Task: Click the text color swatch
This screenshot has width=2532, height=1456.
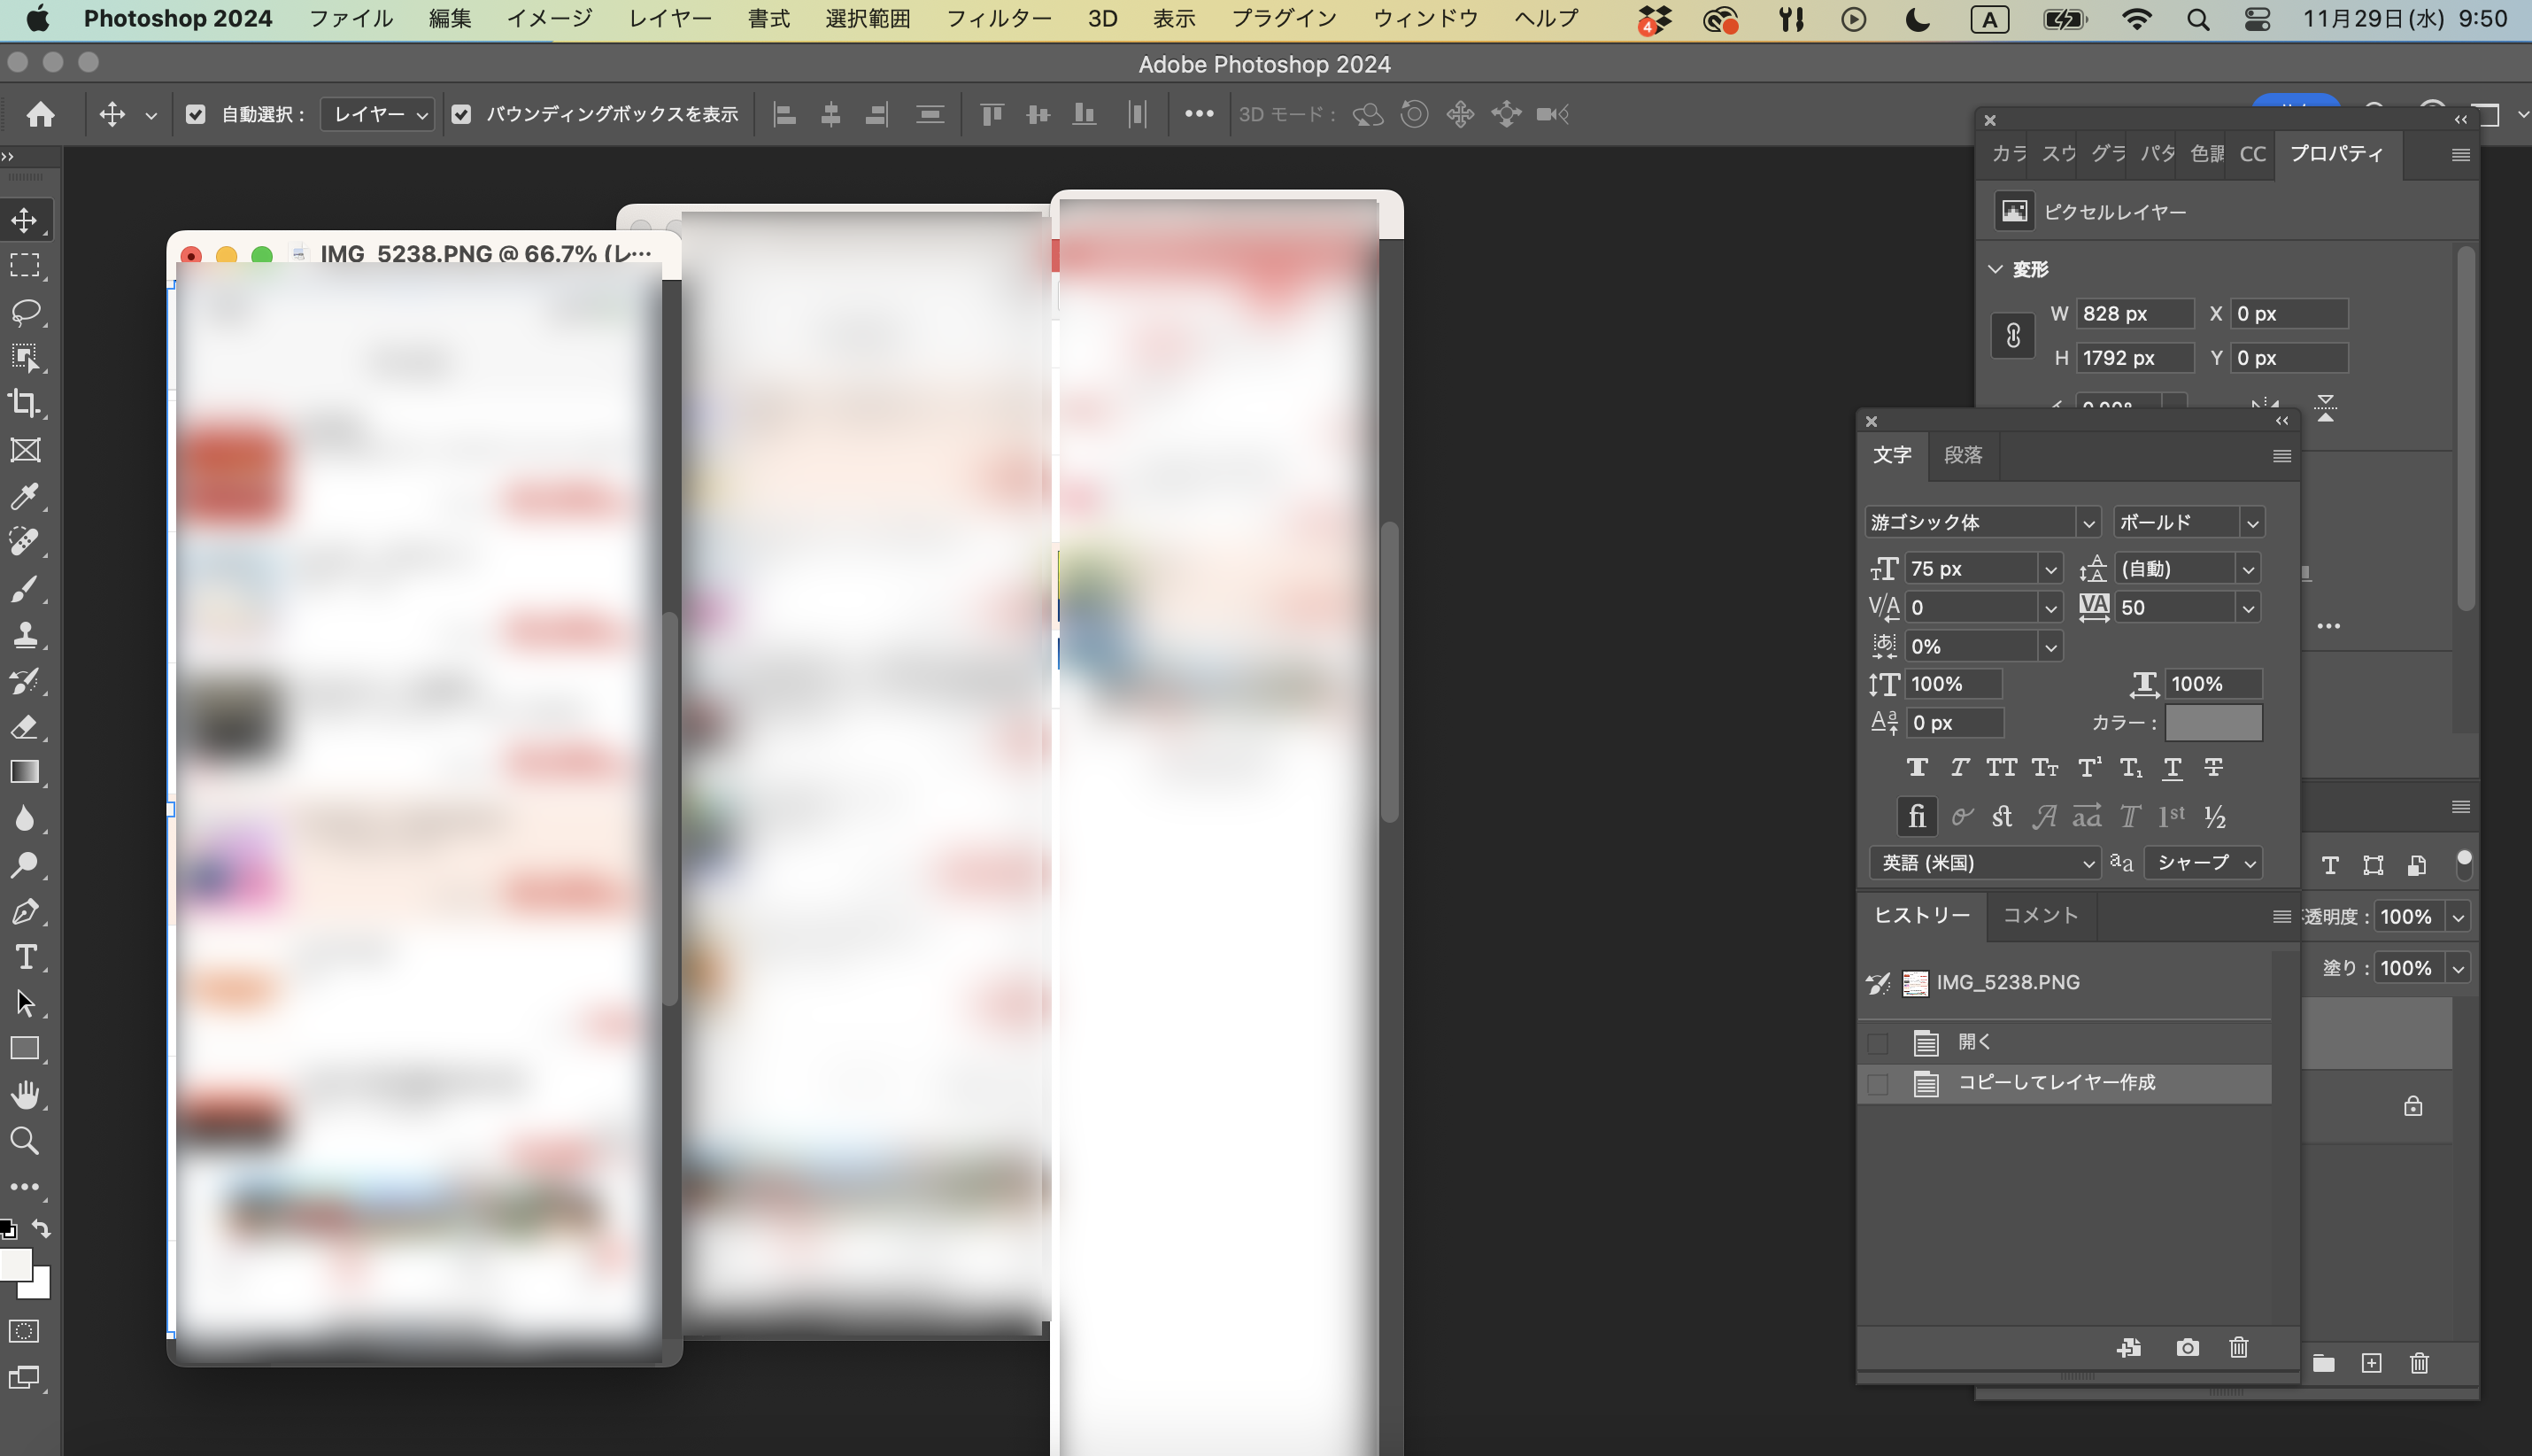Action: click(x=2213, y=722)
